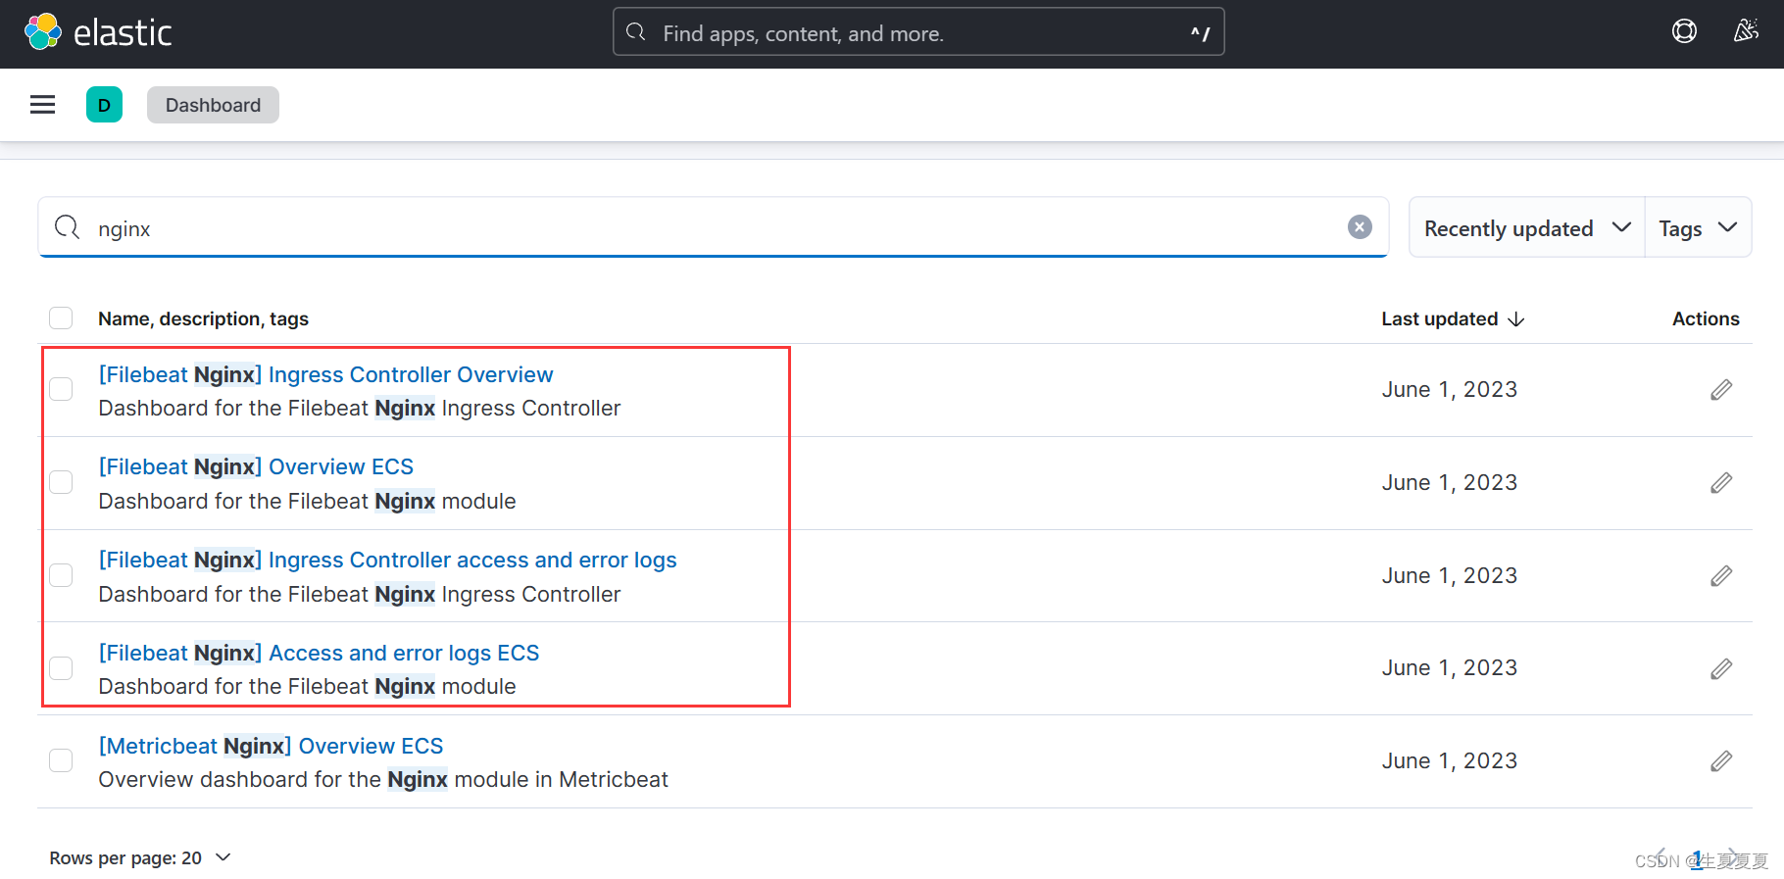
Task: Change Rows per page setting
Action: (x=140, y=857)
